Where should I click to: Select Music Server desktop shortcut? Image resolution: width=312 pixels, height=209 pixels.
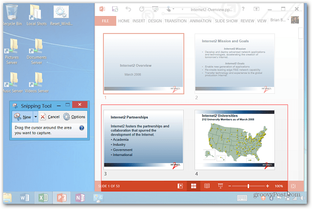[x=12, y=82]
